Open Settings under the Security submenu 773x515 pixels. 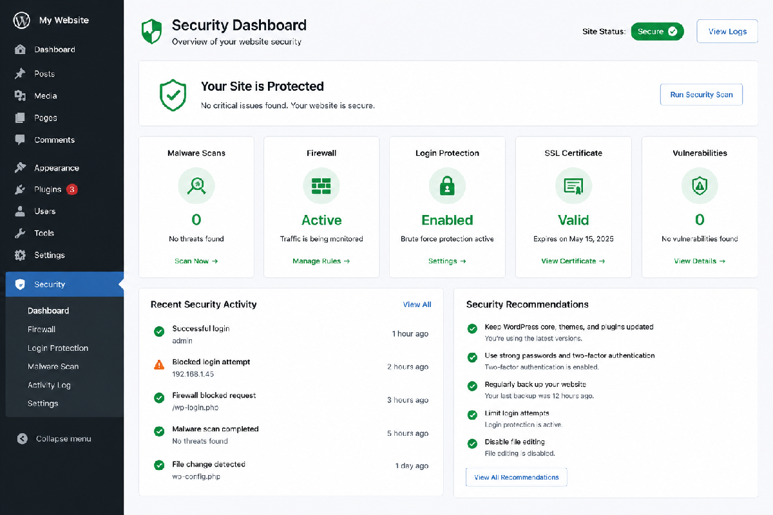click(x=43, y=404)
